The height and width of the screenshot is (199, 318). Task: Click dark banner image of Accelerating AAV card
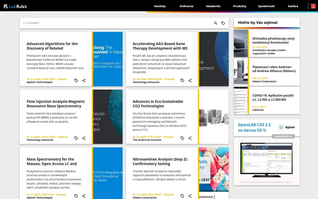click(x=214, y=59)
